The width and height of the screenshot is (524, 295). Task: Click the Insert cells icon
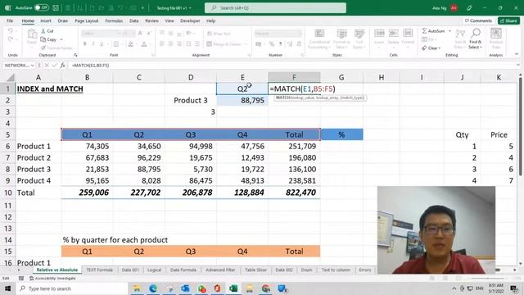[379, 33]
